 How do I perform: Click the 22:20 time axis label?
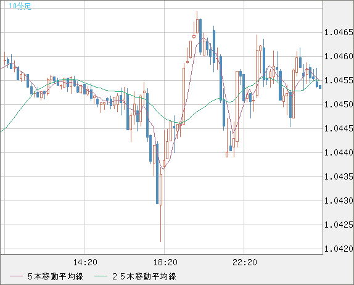tap(245, 262)
